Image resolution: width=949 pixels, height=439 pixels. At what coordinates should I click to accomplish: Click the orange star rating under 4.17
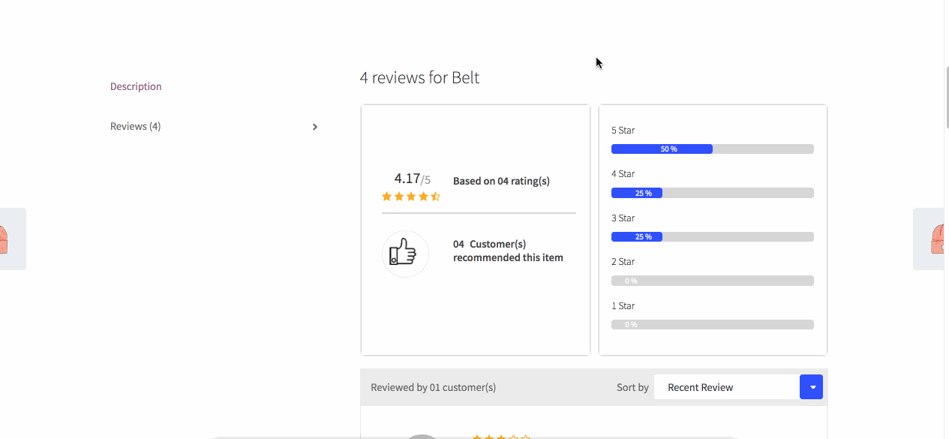coord(410,197)
